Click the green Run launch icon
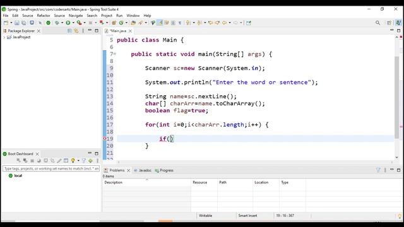 tap(68, 23)
